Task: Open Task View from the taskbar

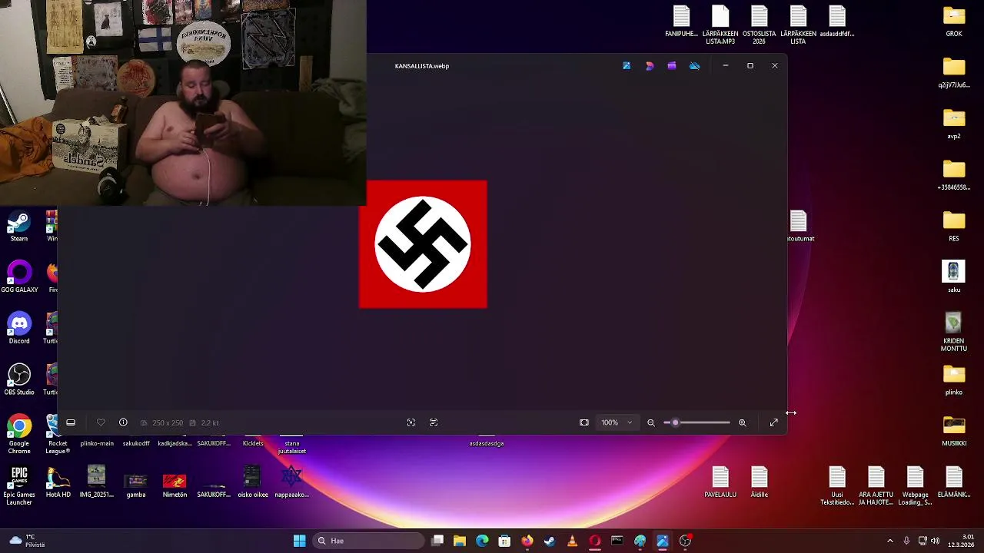Action: coord(437,541)
